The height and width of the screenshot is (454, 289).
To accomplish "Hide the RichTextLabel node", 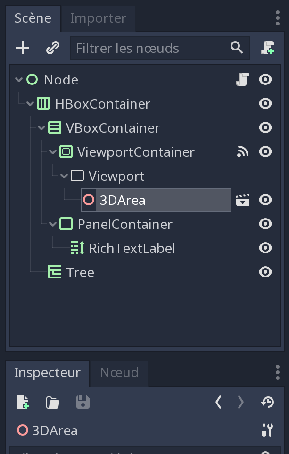I will tap(265, 248).
